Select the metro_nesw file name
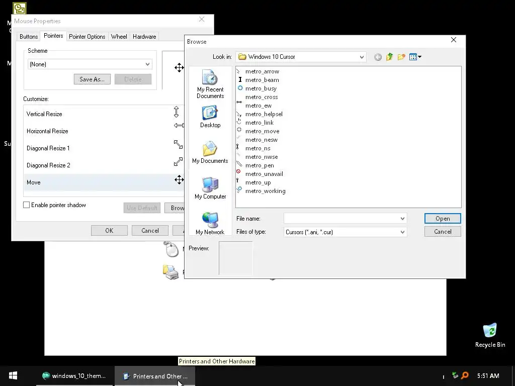This screenshot has width=515, height=386. [x=262, y=140]
